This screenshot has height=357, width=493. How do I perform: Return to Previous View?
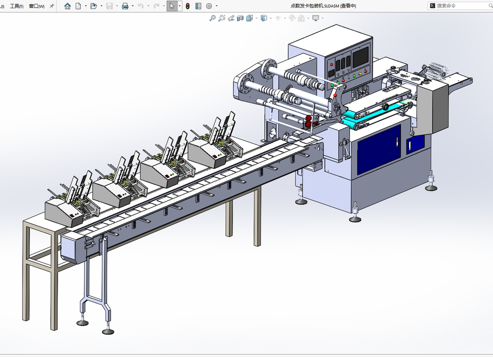231,18
